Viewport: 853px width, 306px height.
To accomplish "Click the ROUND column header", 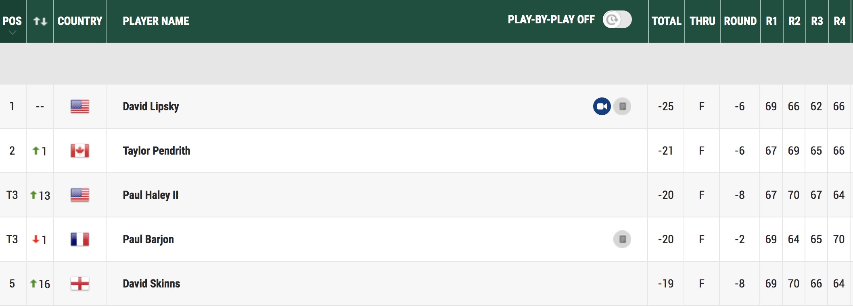I will pos(740,21).
